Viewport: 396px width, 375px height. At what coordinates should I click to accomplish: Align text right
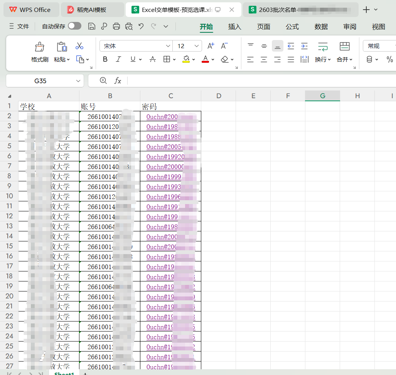(277, 60)
